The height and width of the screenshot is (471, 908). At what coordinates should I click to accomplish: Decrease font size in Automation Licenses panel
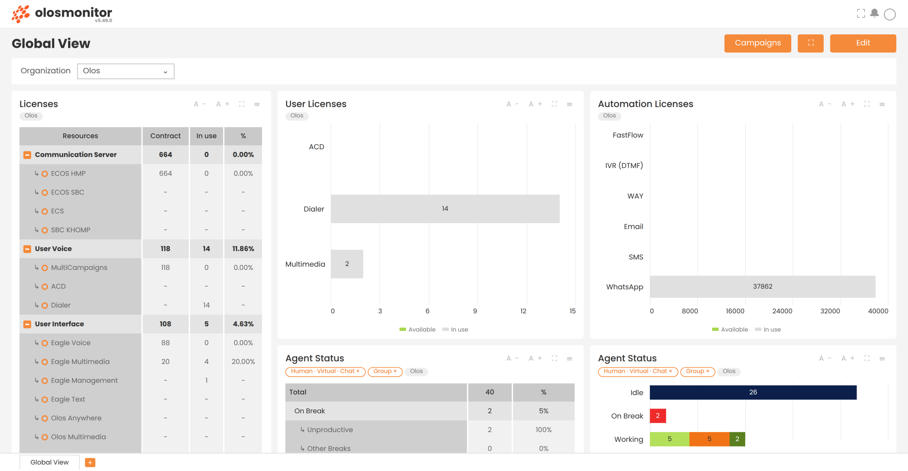pyautogui.click(x=825, y=104)
